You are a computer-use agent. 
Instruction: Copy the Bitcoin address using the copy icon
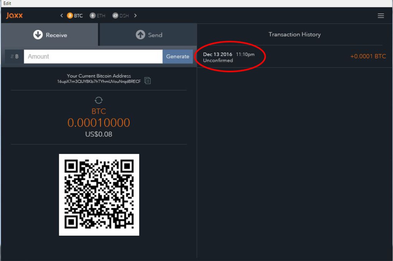click(148, 80)
